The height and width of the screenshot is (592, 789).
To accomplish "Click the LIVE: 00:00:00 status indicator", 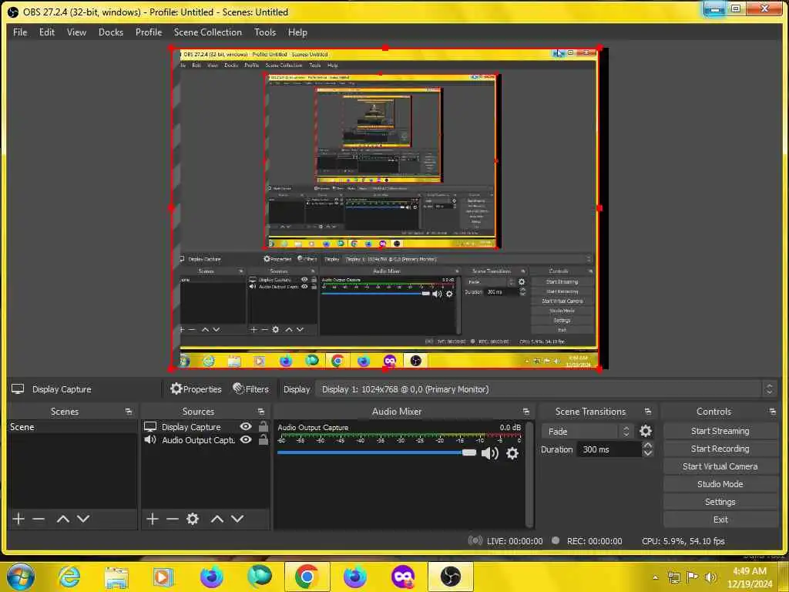I will pyautogui.click(x=505, y=541).
